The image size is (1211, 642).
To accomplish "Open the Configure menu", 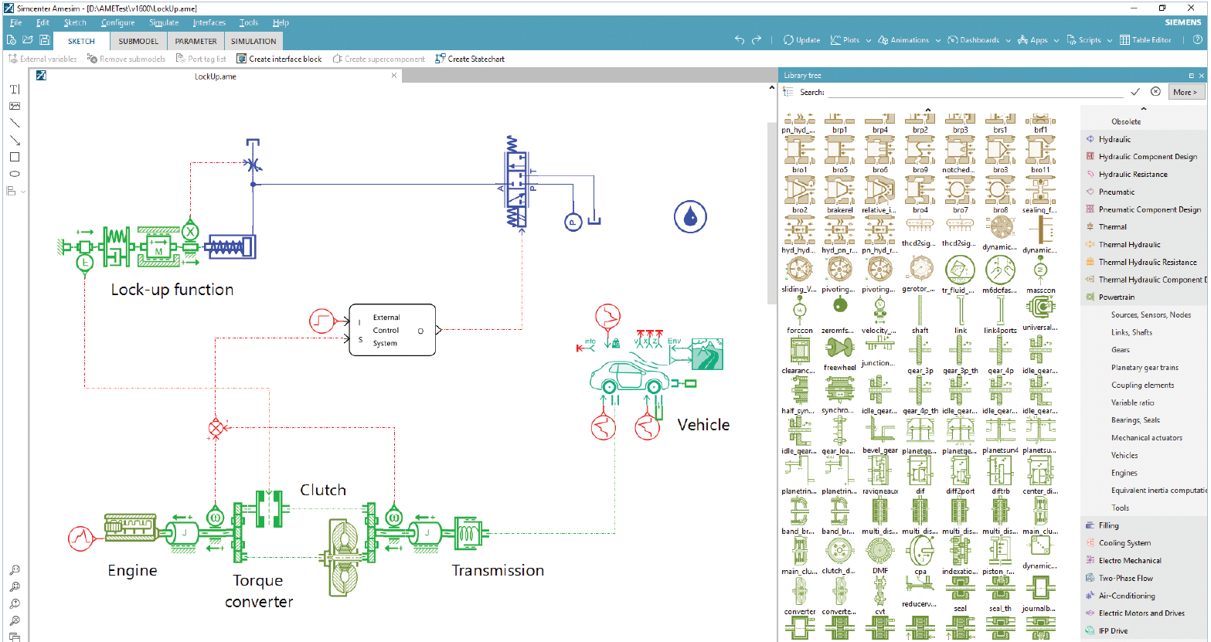I will [117, 22].
